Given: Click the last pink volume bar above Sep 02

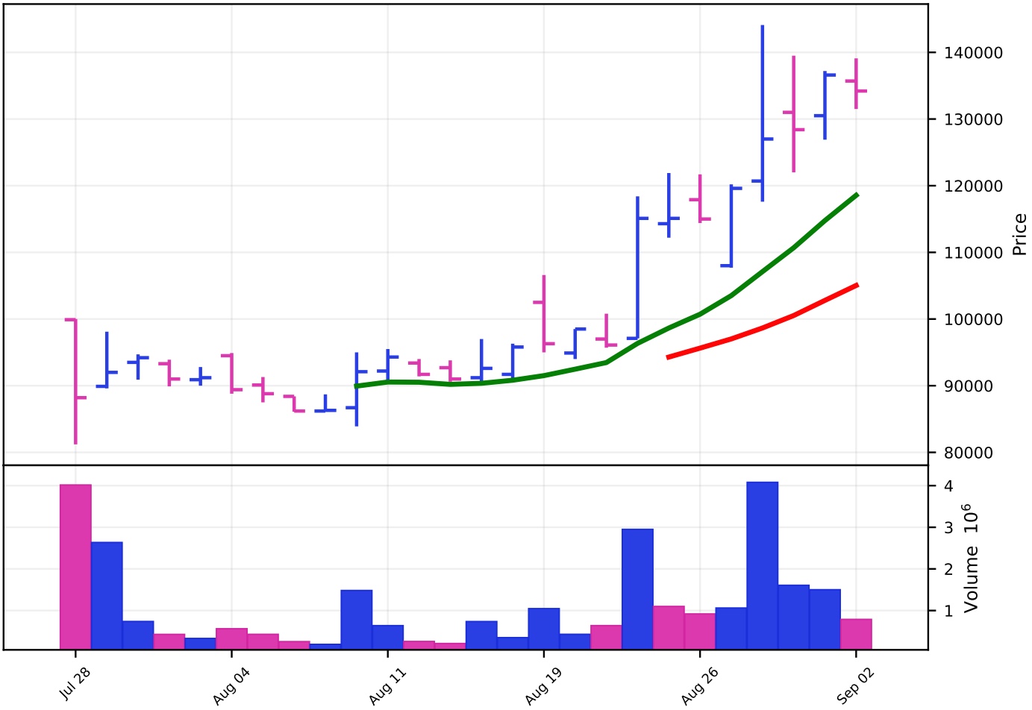Looking at the screenshot, I should click(x=856, y=634).
